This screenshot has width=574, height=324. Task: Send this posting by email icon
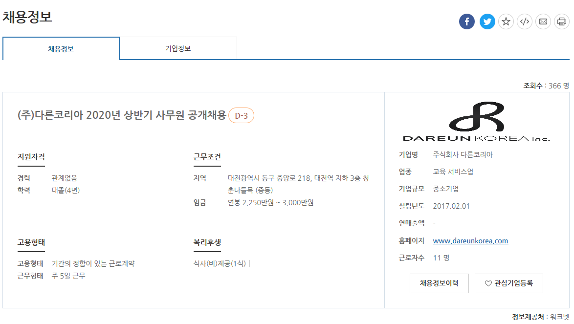pos(543,22)
